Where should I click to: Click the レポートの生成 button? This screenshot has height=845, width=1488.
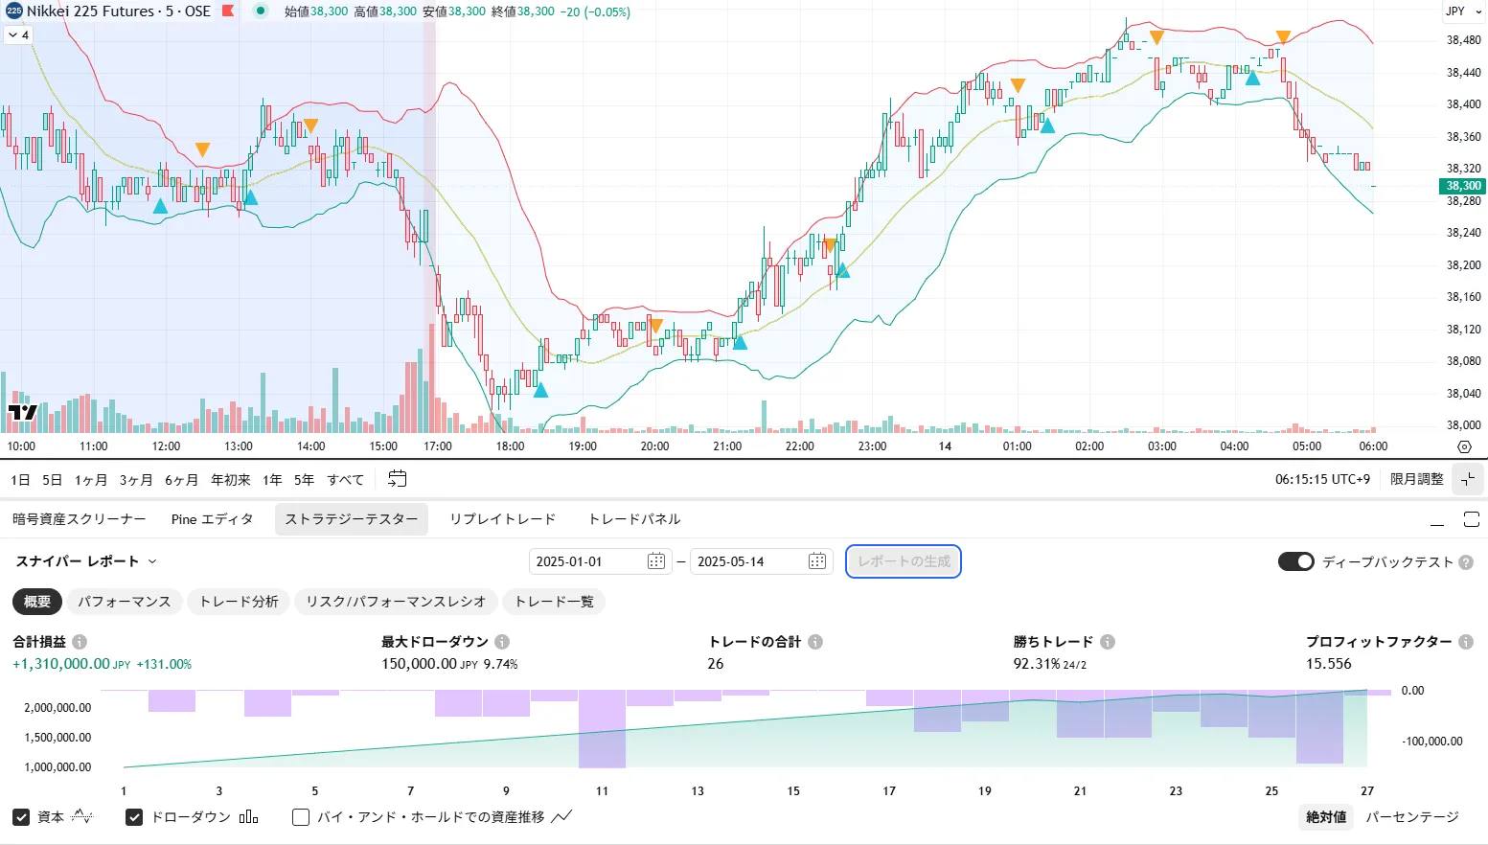904,561
